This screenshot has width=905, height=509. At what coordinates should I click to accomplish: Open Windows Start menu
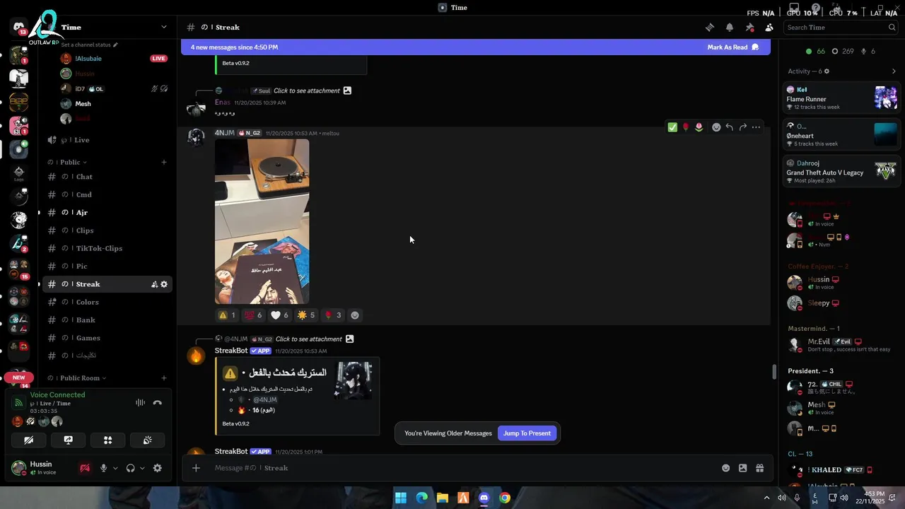click(x=401, y=498)
